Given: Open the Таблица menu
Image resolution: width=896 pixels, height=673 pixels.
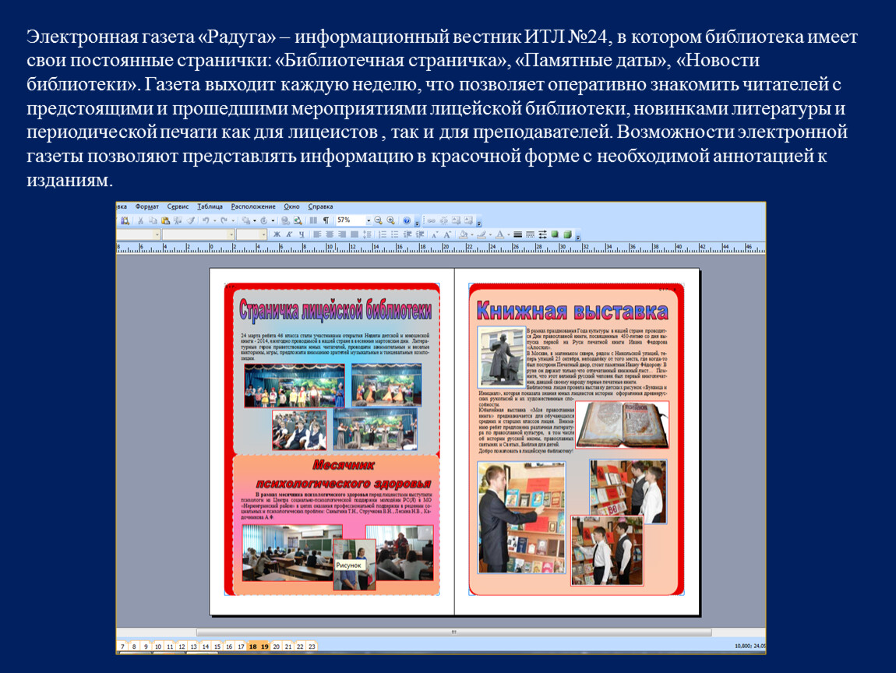Looking at the screenshot, I should [x=210, y=207].
